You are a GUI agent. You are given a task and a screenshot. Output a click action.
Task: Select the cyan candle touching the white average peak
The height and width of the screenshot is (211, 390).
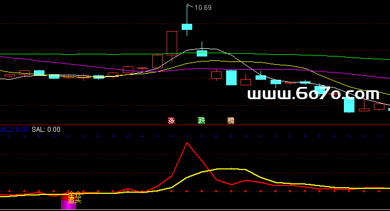point(202,53)
